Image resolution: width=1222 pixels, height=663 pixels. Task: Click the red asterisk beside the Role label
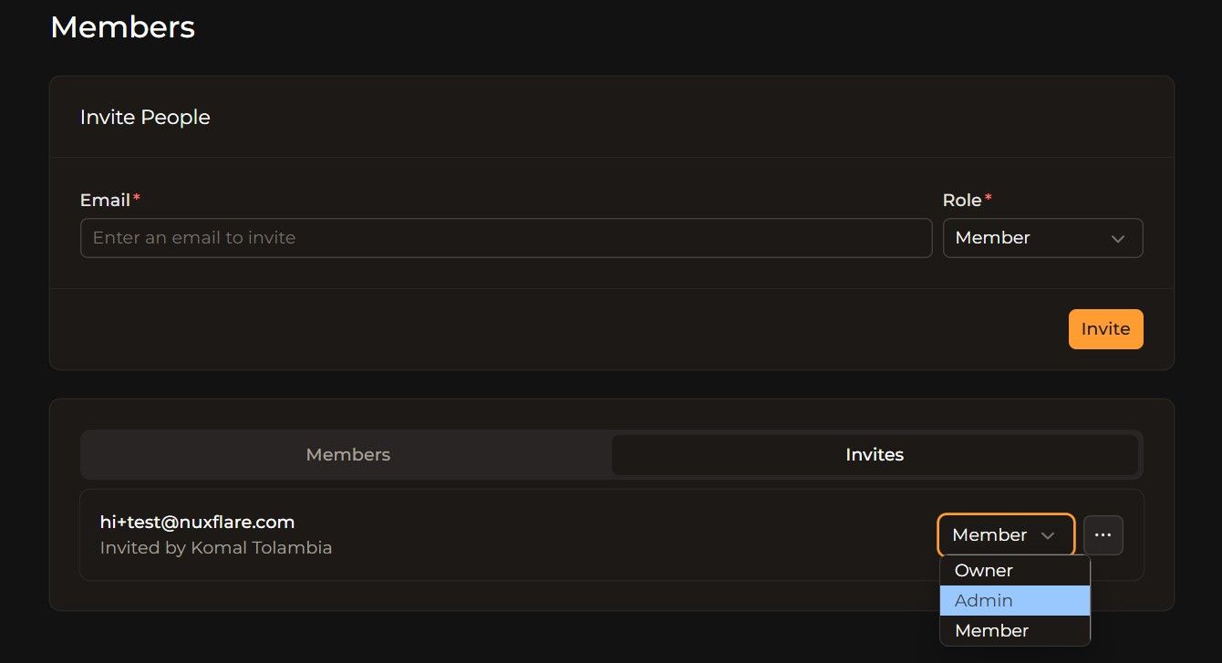pos(989,195)
